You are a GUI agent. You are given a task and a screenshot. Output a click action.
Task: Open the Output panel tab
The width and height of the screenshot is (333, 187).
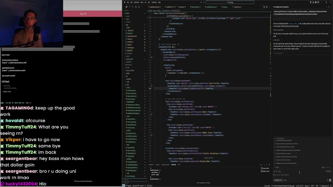click(x=157, y=165)
